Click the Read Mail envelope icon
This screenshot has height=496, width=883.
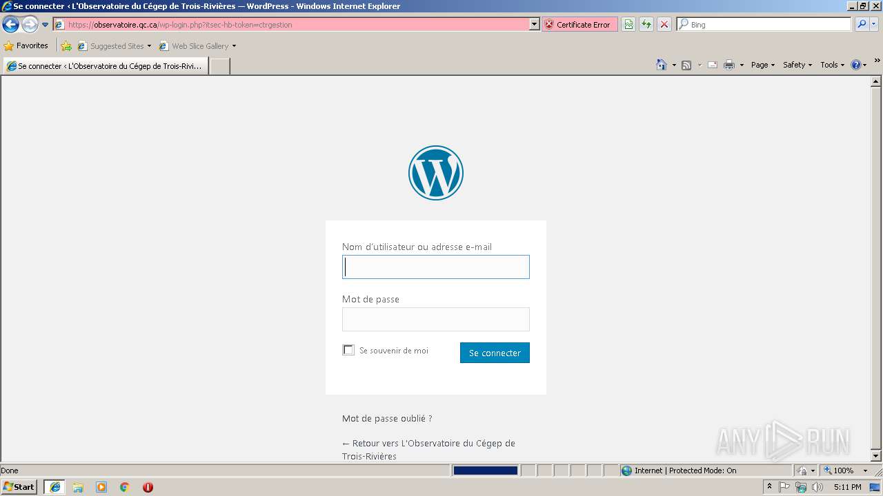point(713,65)
